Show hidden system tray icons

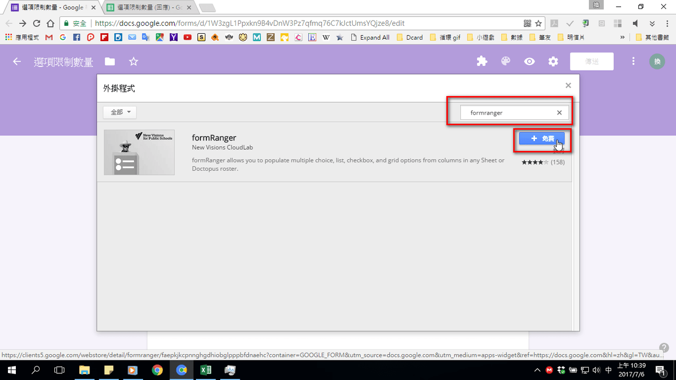click(538, 370)
